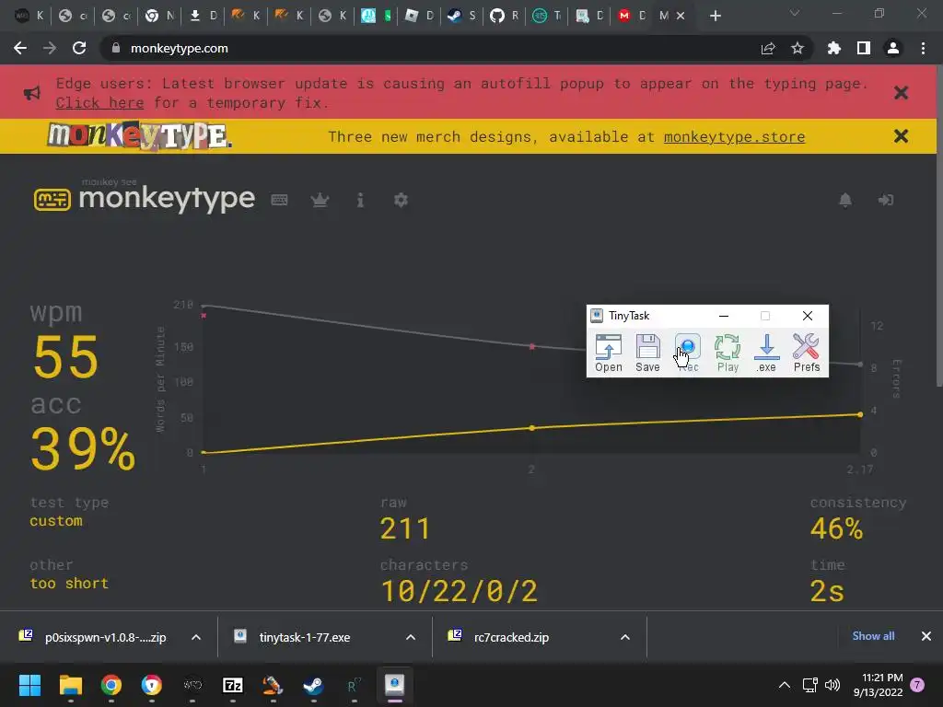Dismiss the yellow merch banner
This screenshot has width=943, height=707.
[901, 136]
